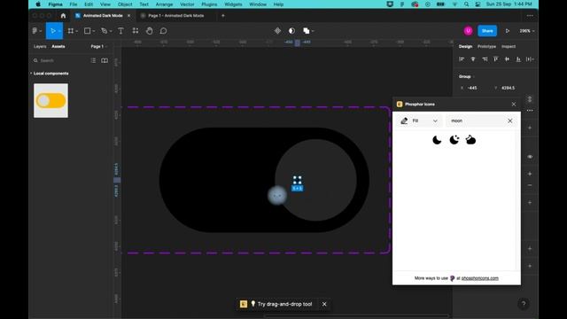Expand Boolean operations dropdown arrow
Image resolution: width=567 pixels, height=319 pixels.
313,32
